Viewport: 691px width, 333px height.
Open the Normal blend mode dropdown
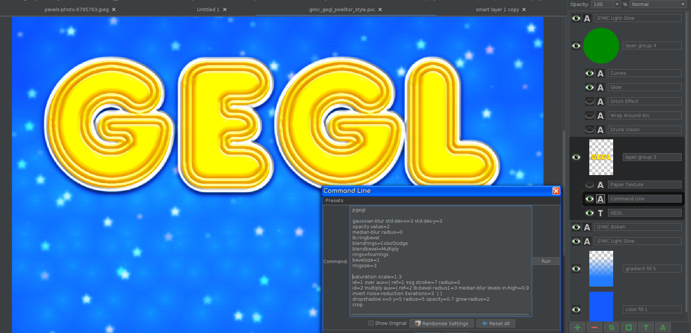coord(658,4)
